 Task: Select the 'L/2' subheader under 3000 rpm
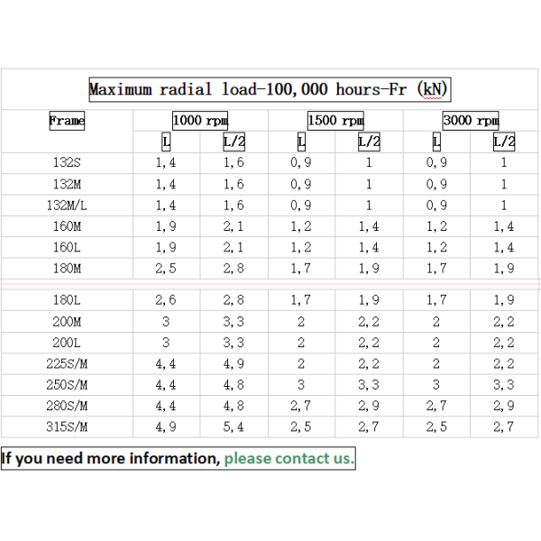[504, 142]
